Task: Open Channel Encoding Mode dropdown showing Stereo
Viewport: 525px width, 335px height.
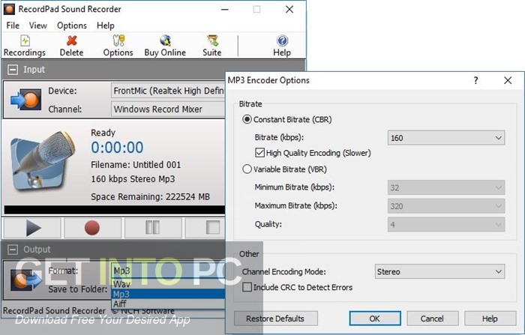Action: pos(440,271)
